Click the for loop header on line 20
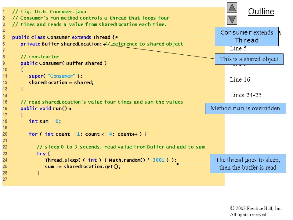 point(88,134)
